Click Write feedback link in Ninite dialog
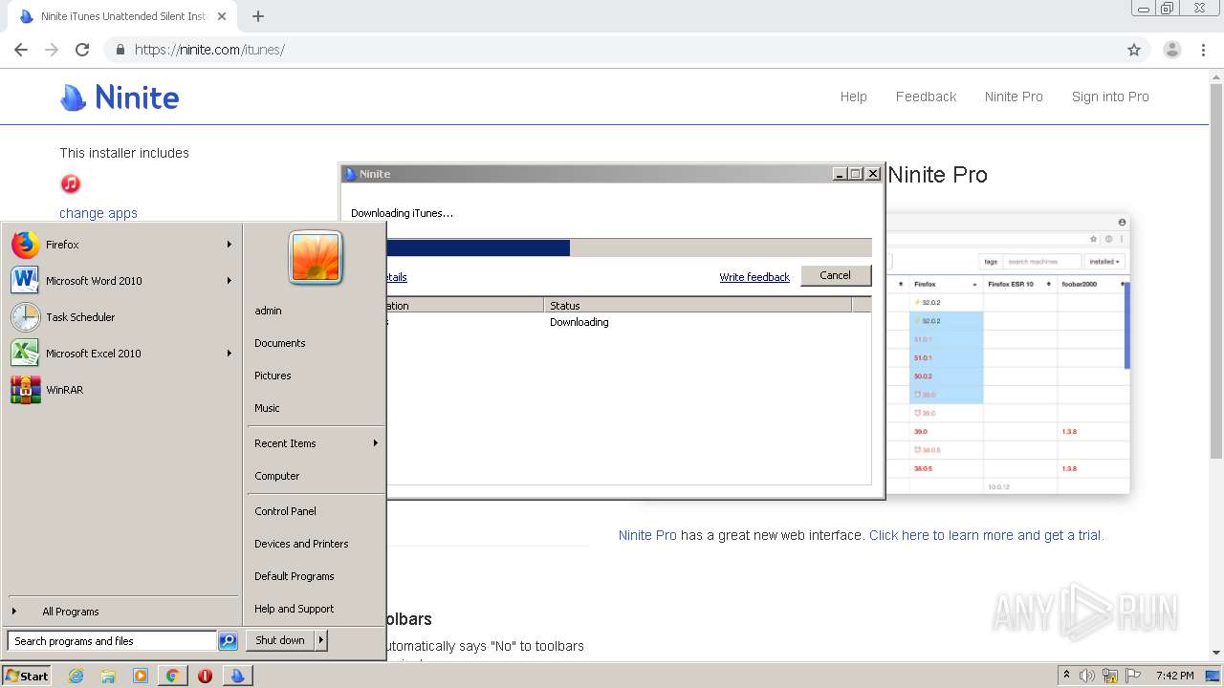 (x=754, y=277)
